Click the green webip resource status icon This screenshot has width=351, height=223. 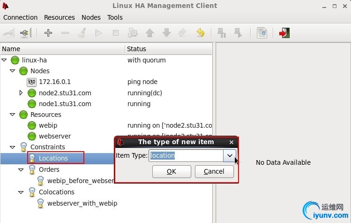(x=32, y=125)
